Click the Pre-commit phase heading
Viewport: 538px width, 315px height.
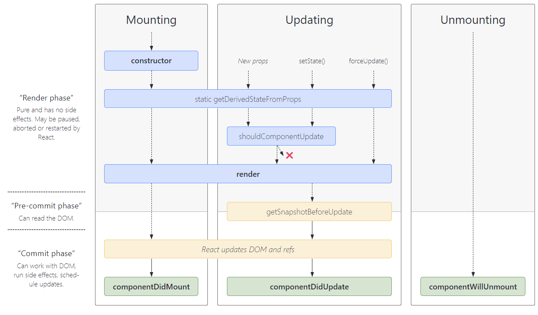[x=46, y=206]
